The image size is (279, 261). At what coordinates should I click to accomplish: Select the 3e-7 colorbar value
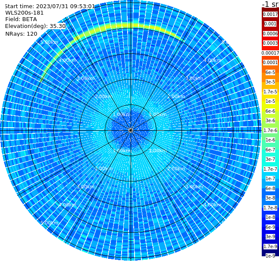[270, 159]
